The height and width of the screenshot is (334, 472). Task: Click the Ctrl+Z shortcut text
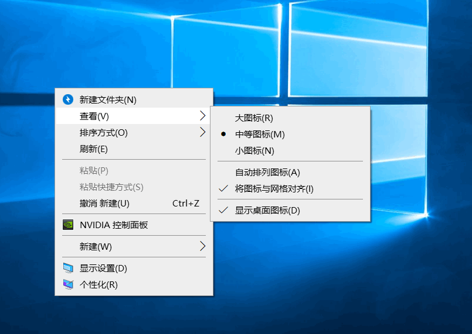(186, 204)
